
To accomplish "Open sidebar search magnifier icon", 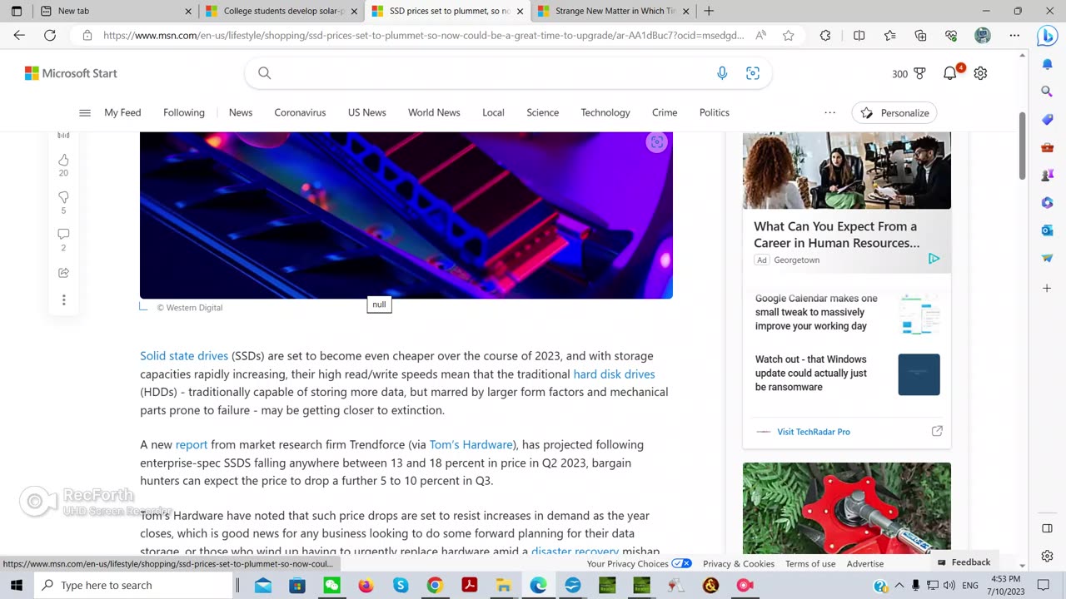I will click(1047, 92).
